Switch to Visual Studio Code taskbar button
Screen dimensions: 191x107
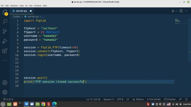pos(26,104)
